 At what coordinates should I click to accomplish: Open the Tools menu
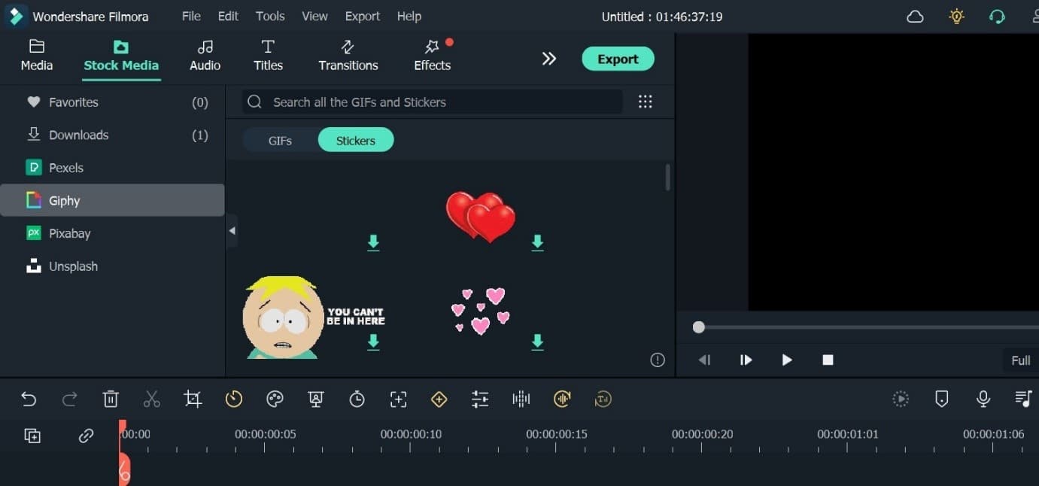(269, 16)
